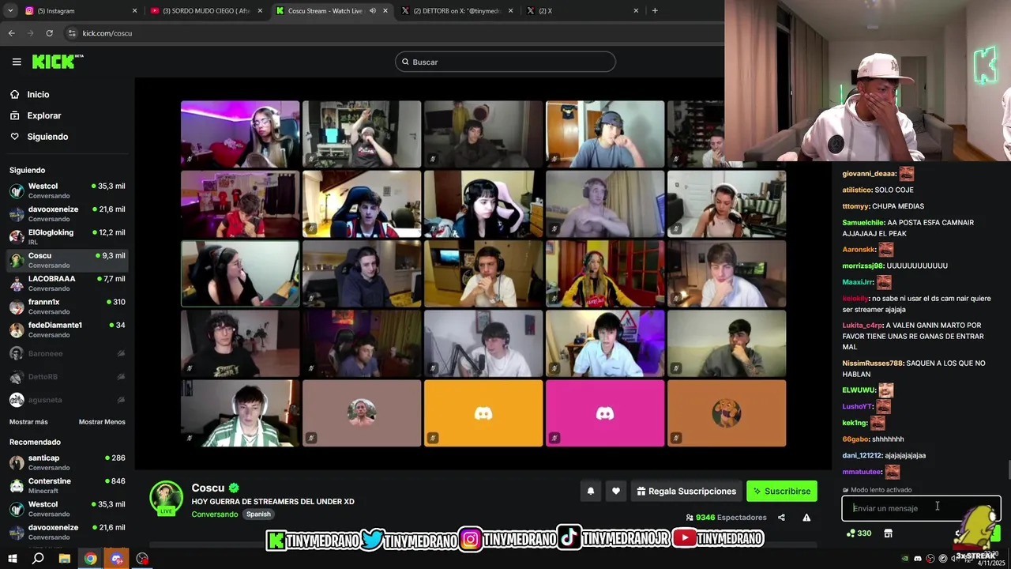This screenshot has height=569, width=1011.
Task: Click username giovanni_deaaa in chat
Action: [869, 174]
